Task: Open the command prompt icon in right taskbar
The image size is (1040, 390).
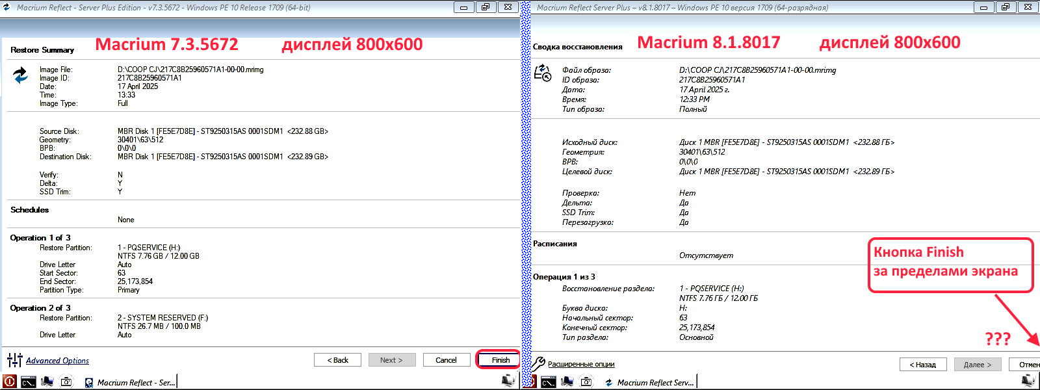Action: tap(548, 382)
